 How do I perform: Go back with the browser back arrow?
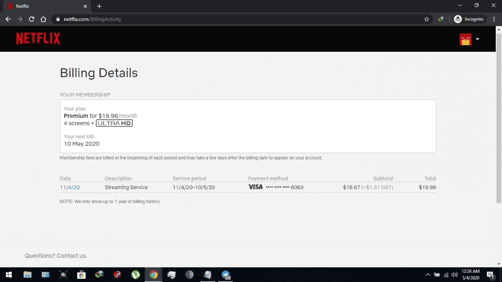point(8,19)
